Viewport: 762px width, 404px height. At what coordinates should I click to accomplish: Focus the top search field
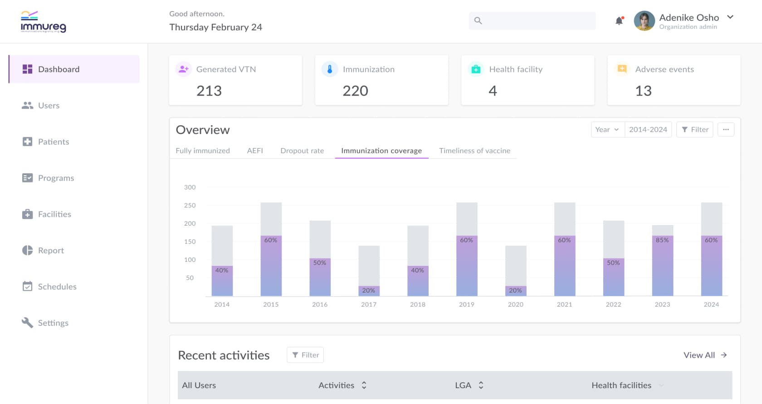532,20
